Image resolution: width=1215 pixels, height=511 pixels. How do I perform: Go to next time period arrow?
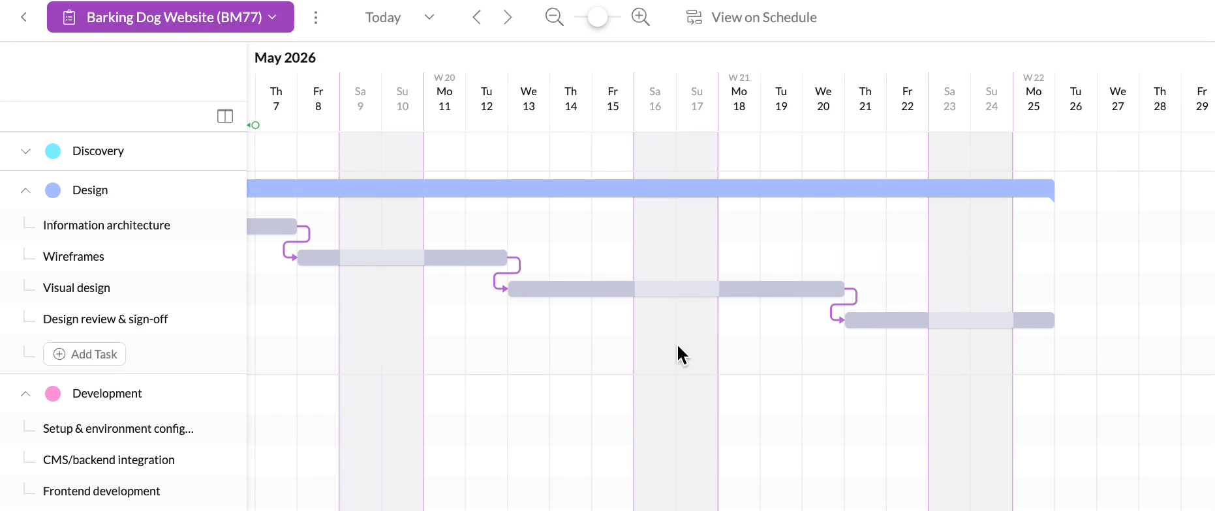pyautogui.click(x=508, y=18)
